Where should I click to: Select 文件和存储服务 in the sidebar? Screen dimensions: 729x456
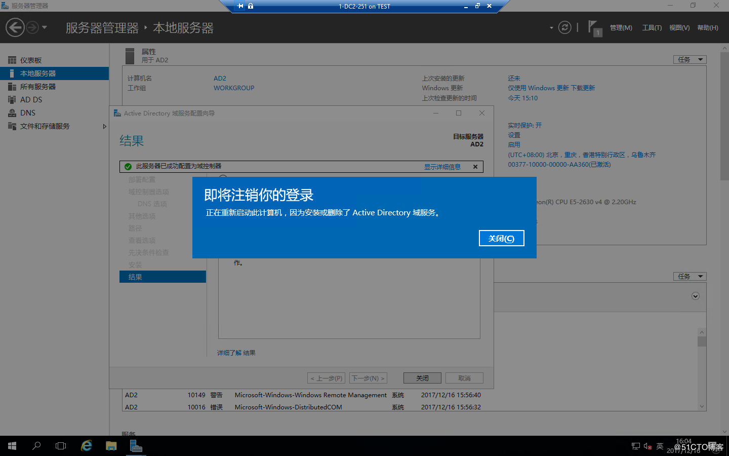[x=54, y=126]
